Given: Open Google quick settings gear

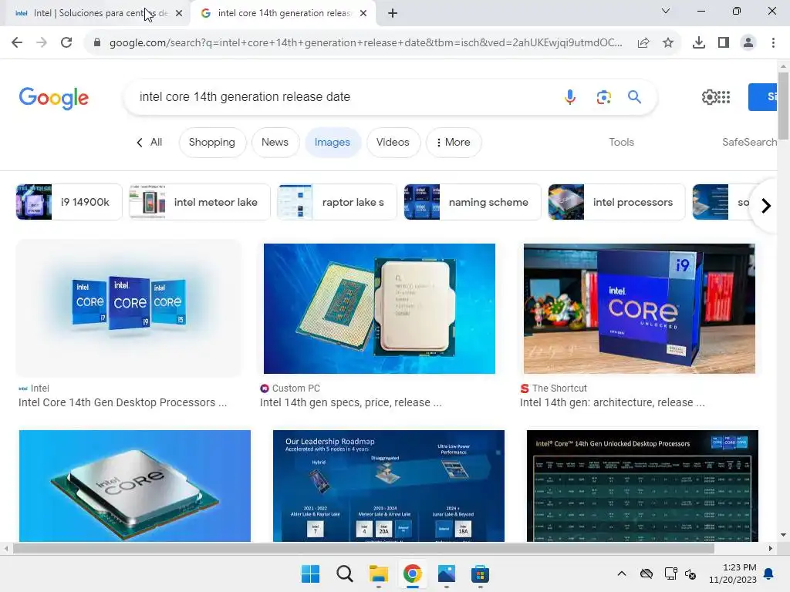Looking at the screenshot, I should (x=708, y=97).
